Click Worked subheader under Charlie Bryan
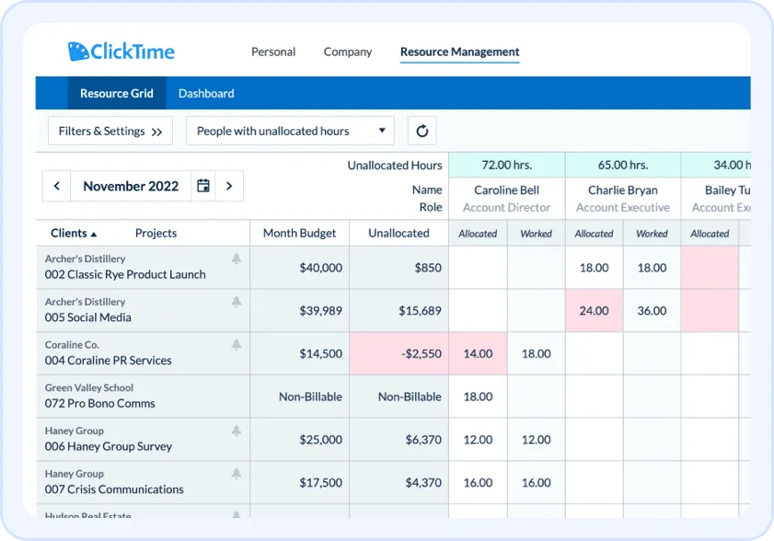The width and height of the screenshot is (774, 541). [x=653, y=234]
